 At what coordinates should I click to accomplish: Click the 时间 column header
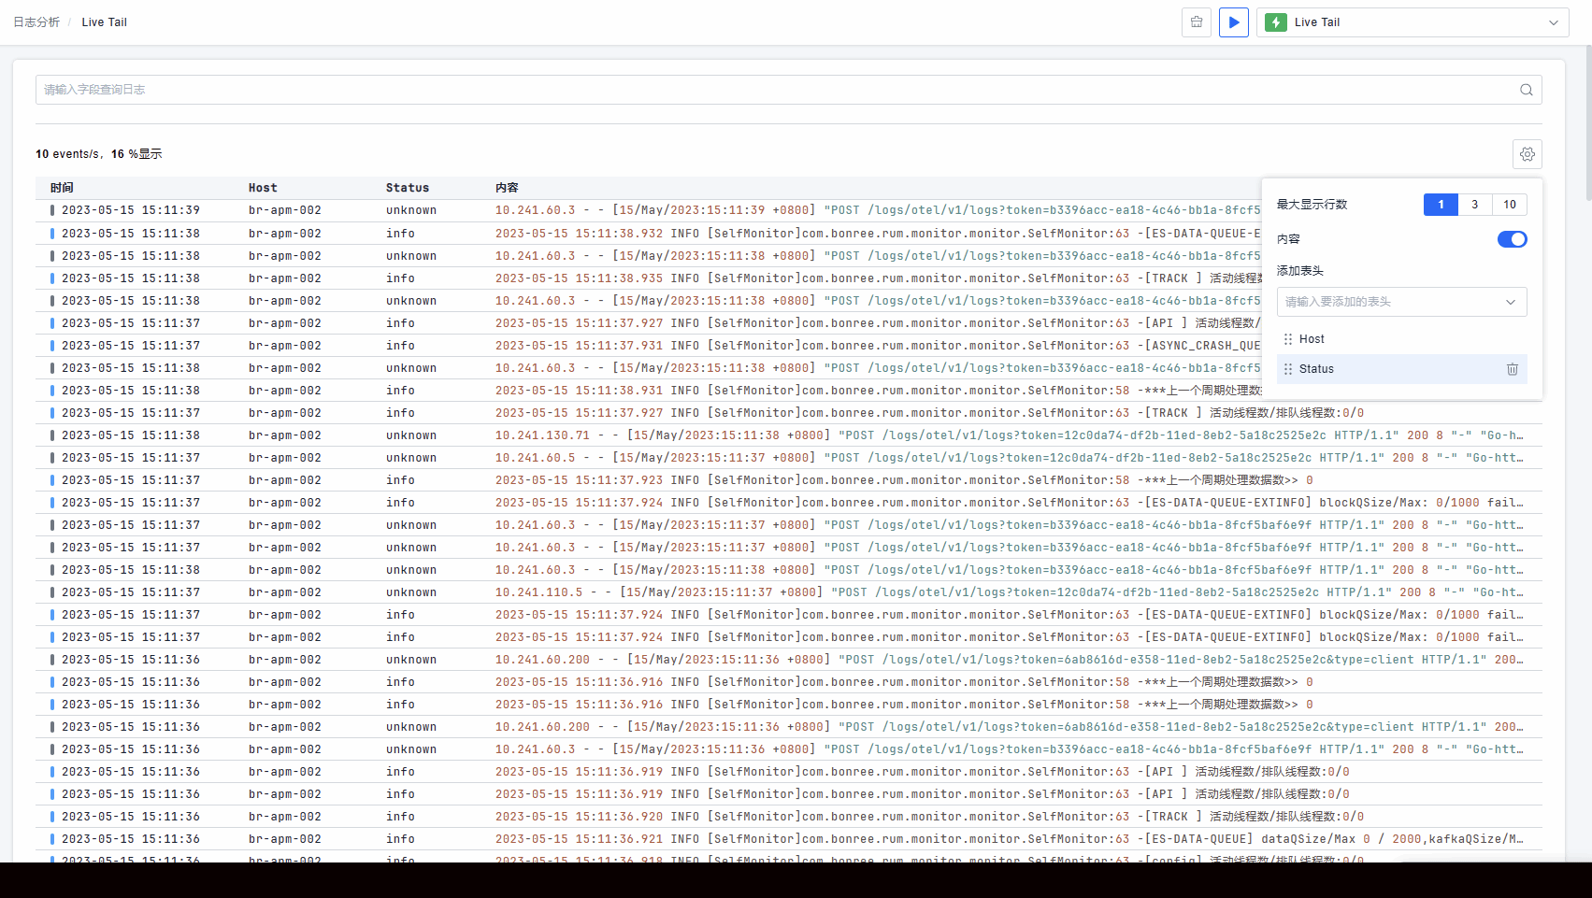pos(62,188)
